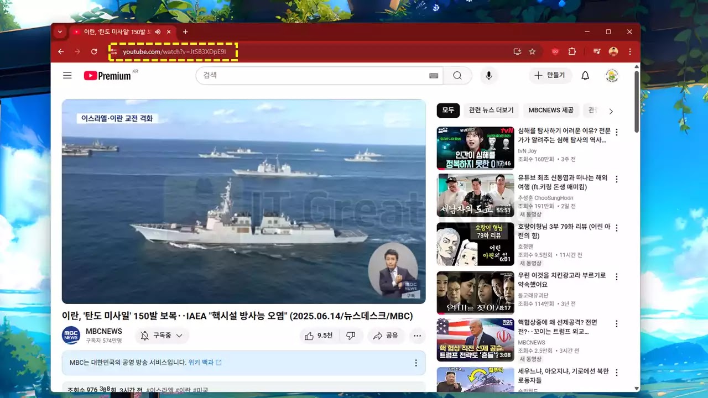
Task: Open the on-screen keyboard in search box
Action: 434,76
